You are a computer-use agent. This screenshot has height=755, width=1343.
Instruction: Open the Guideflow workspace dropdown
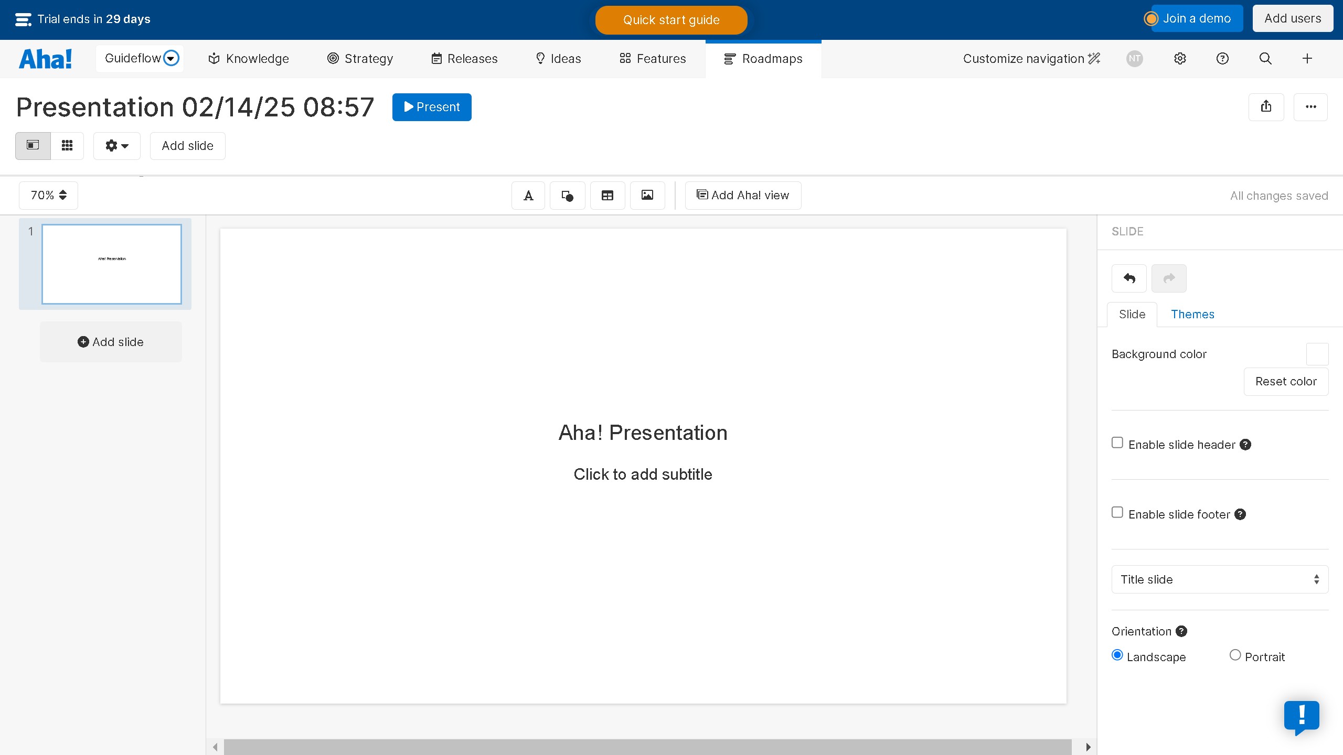coord(139,58)
